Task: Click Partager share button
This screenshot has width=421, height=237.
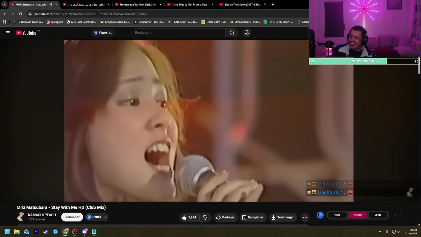Action: (x=225, y=217)
